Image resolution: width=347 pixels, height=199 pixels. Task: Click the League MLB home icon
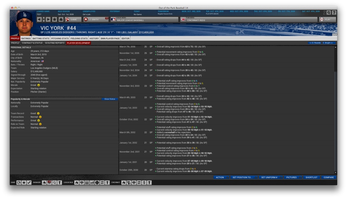[77, 183]
